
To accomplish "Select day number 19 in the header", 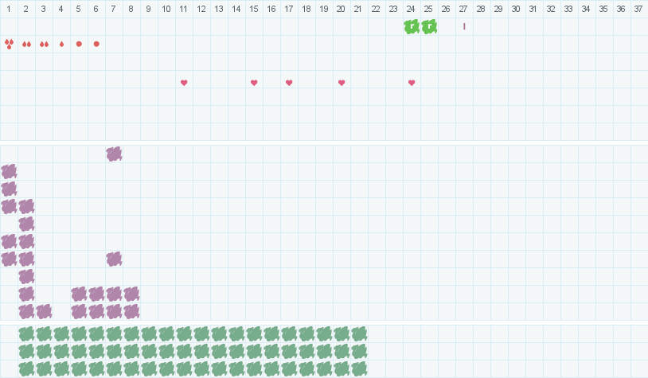I will point(323,9).
